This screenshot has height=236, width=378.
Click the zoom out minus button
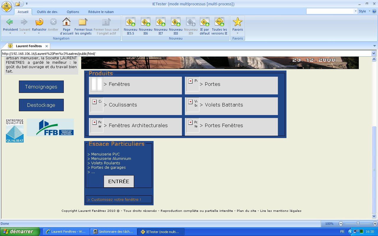click(341, 224)
